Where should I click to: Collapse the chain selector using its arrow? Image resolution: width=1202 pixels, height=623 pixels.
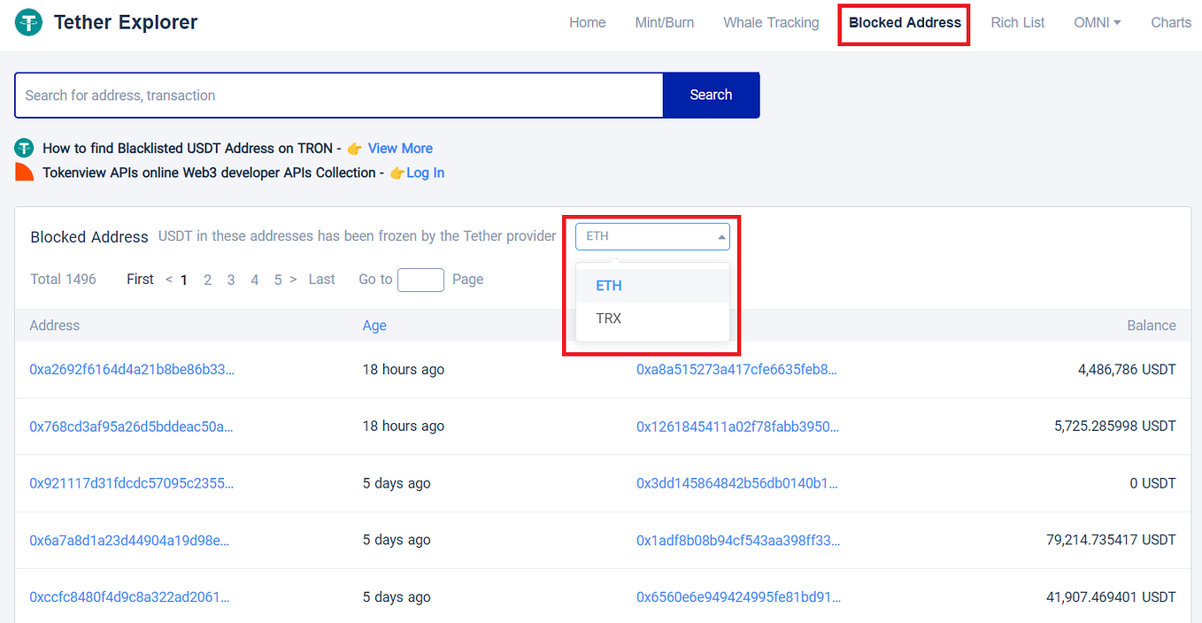(x=723, y=236)
